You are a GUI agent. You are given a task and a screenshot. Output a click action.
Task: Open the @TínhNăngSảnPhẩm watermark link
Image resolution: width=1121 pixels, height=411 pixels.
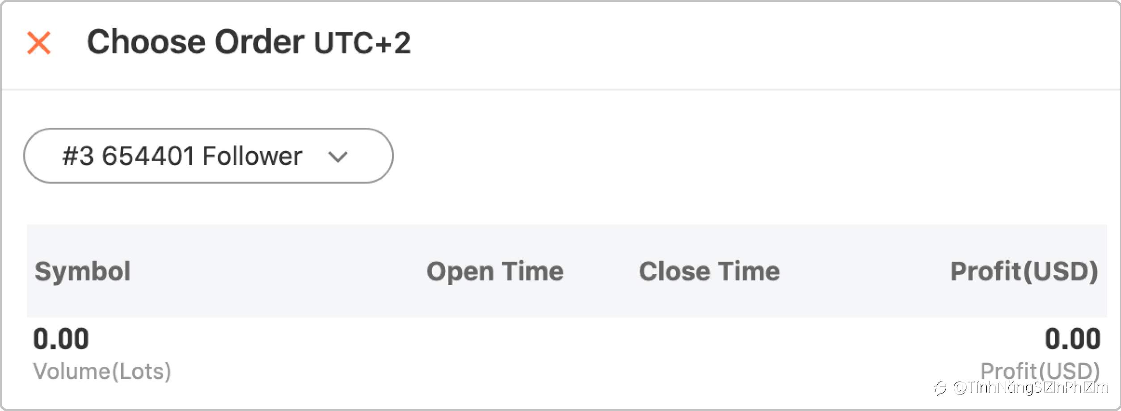click(x=1031, y=387)
